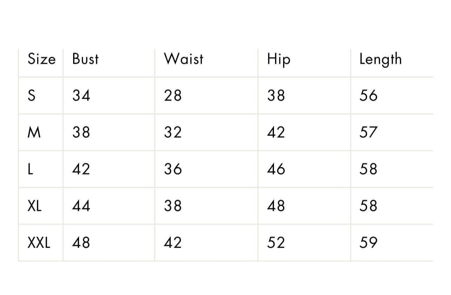This screenshot has width=451, height=295.
Task: Select the Waist column header
Action: pyautogui.click(x=183, y=59)
